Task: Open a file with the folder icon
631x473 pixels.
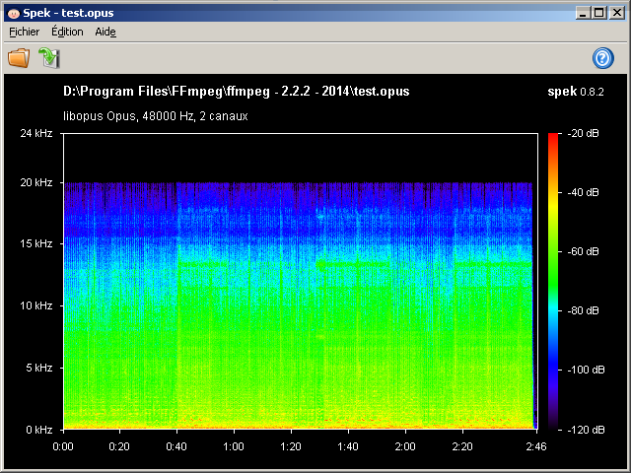Action: (x=19, y=58)
